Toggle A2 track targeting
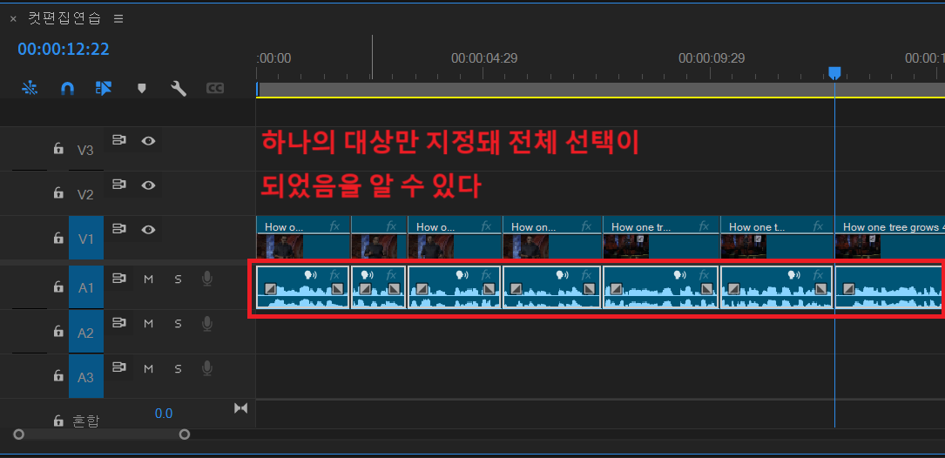Screen dimensions: 945x458 point(86,333)
